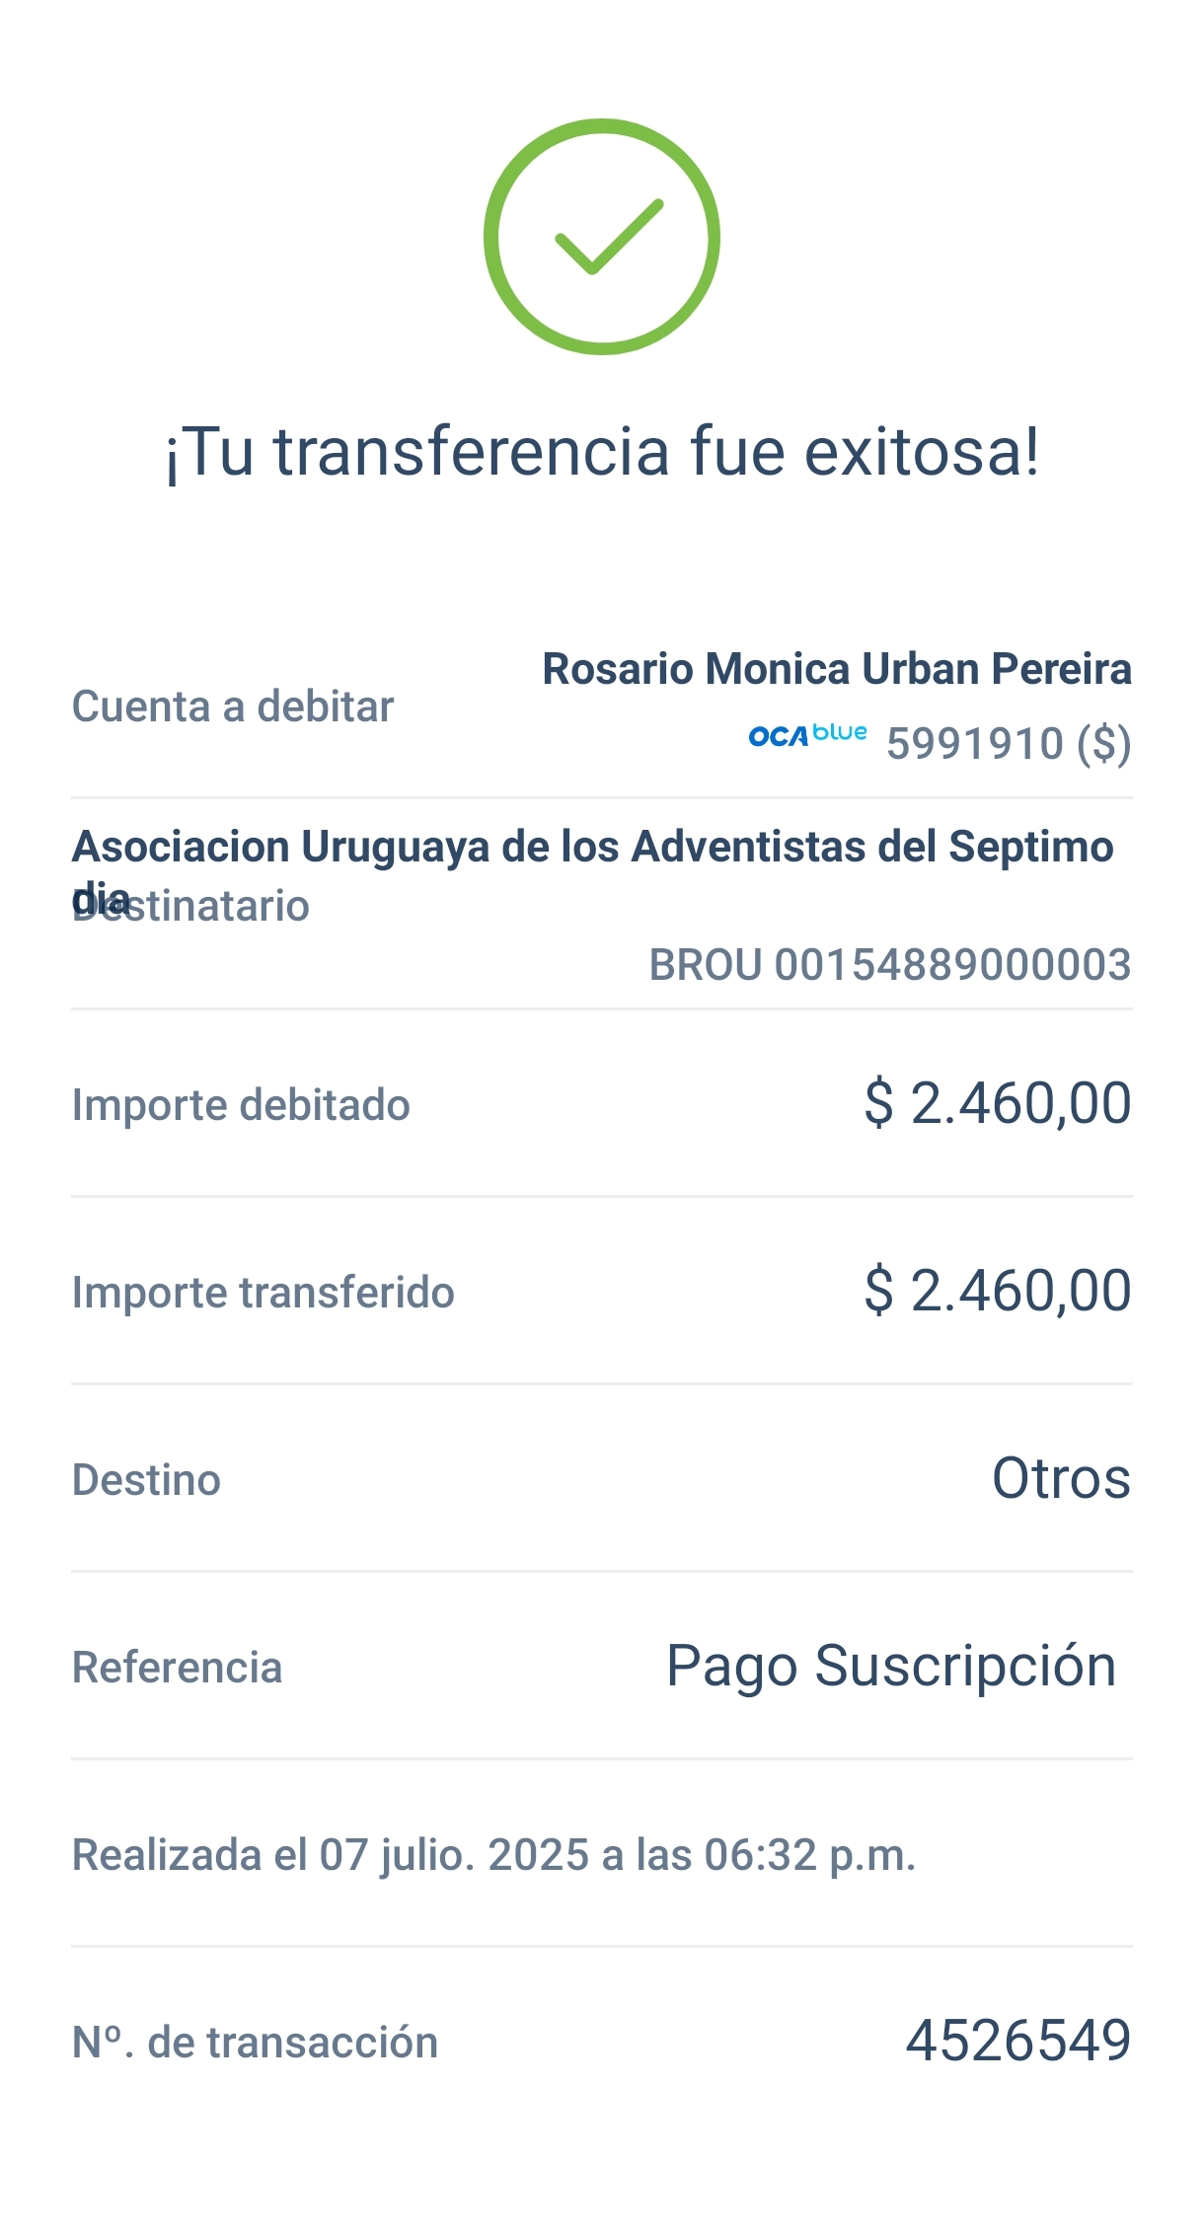Tap the '¡Tu transferencia fue exitosa!' heading
The height and width of the screenshot is (2233, 1204).
602,452
